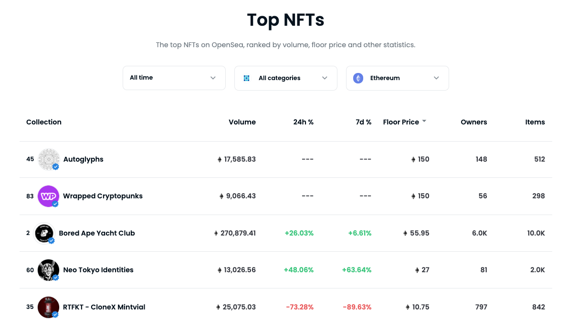The height and width of the screenshot is (319, 588).
Task: Click the Ethereum logo inside the chain filter
Action: point(358,78)
